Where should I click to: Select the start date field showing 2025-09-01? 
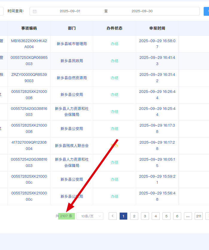pos(70,11)
